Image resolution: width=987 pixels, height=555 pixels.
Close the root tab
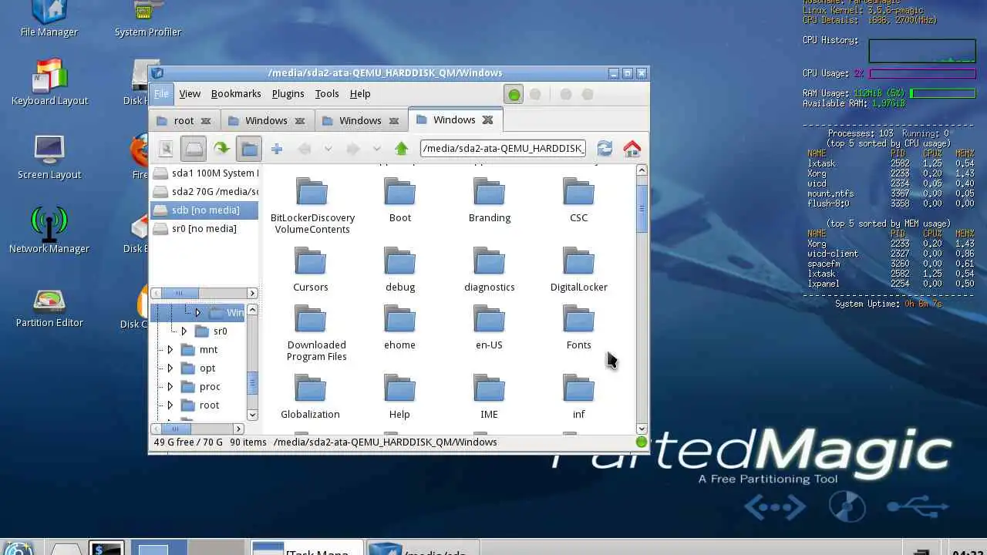click(206, 120)
